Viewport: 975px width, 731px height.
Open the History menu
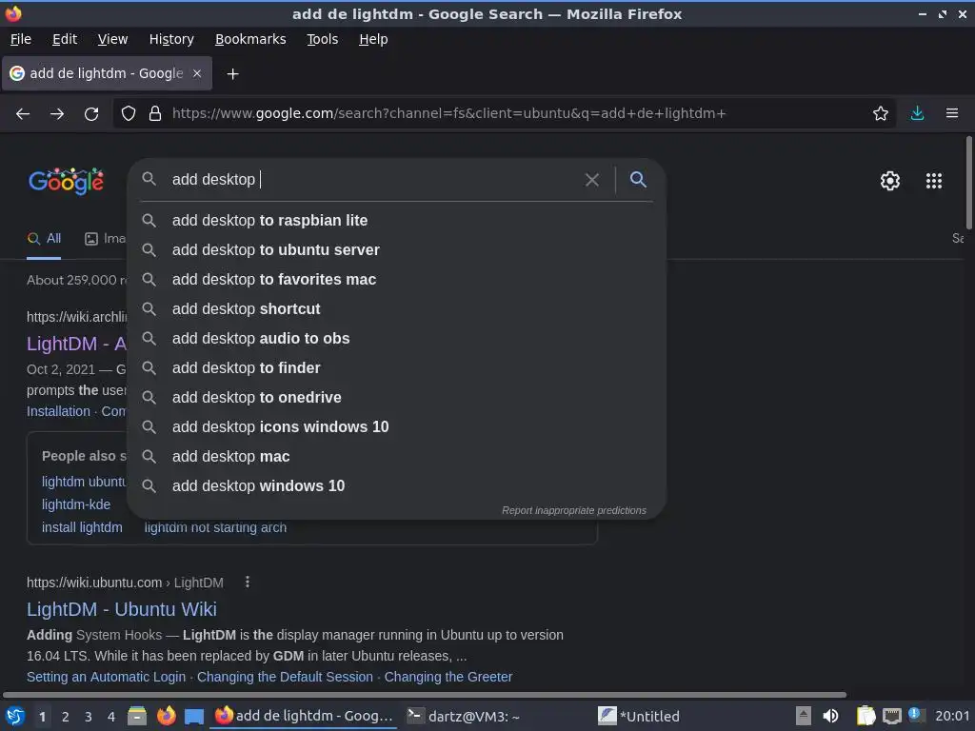171,39
